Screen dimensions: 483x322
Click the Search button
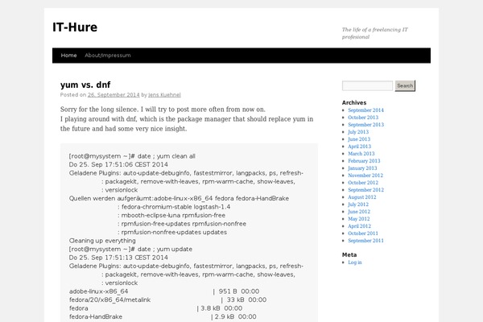[x=405, y=85]
